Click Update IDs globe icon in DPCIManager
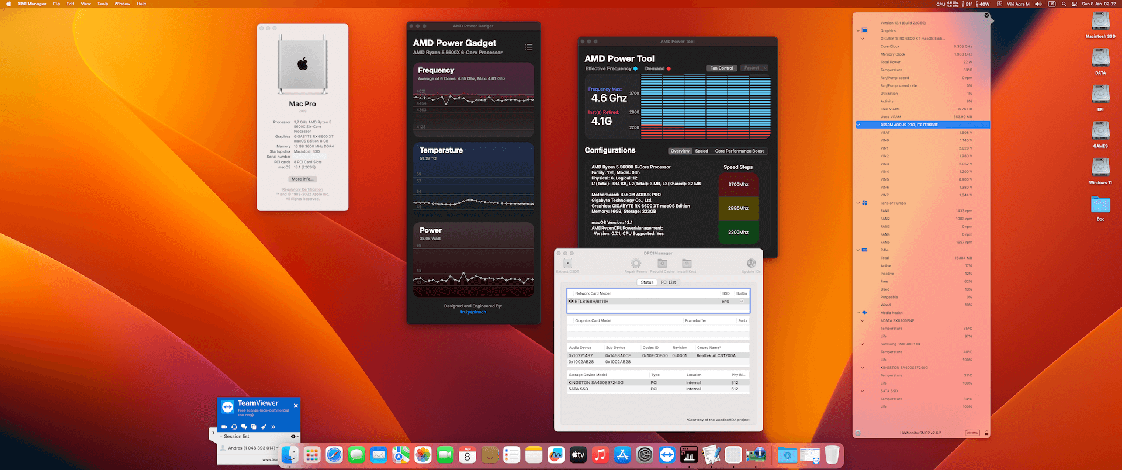This screenshot has width=1122, height=470. (x=752, y=264)
